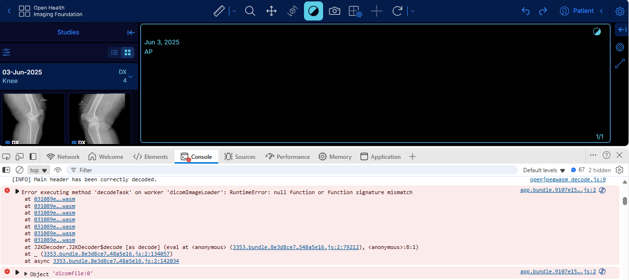629x280 pixels.
Task: Select the 3D rotate tool
Action: tap(293, 11)
